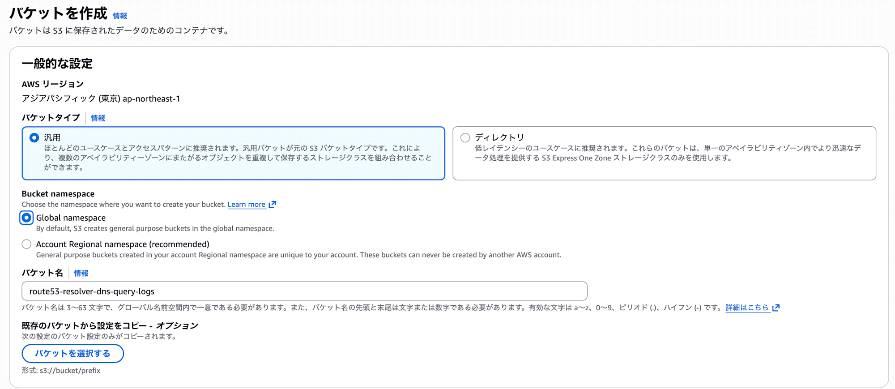This screenshot has width=895, height=389.
Task: Click the ディレクトリ option description text
Action: (668, 153)
